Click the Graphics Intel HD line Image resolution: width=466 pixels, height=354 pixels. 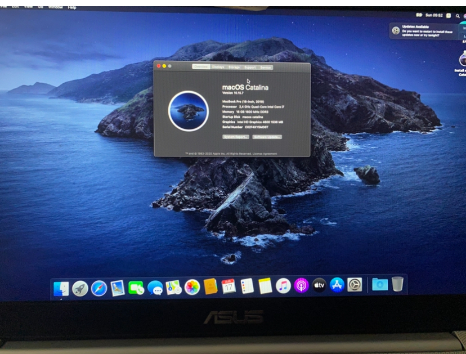pos(253,122)
